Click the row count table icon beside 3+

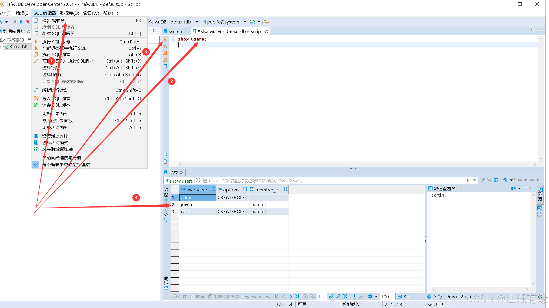point(400,296)
